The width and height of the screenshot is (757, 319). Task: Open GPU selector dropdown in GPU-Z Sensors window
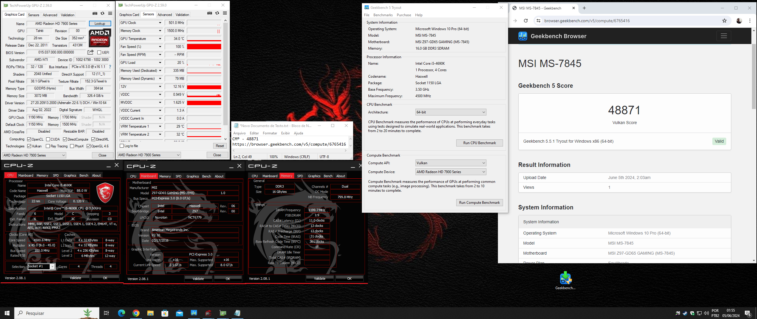click(x=149, y=155)
